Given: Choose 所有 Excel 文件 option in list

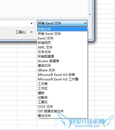Looking at the screenshot, I should 62,34.
